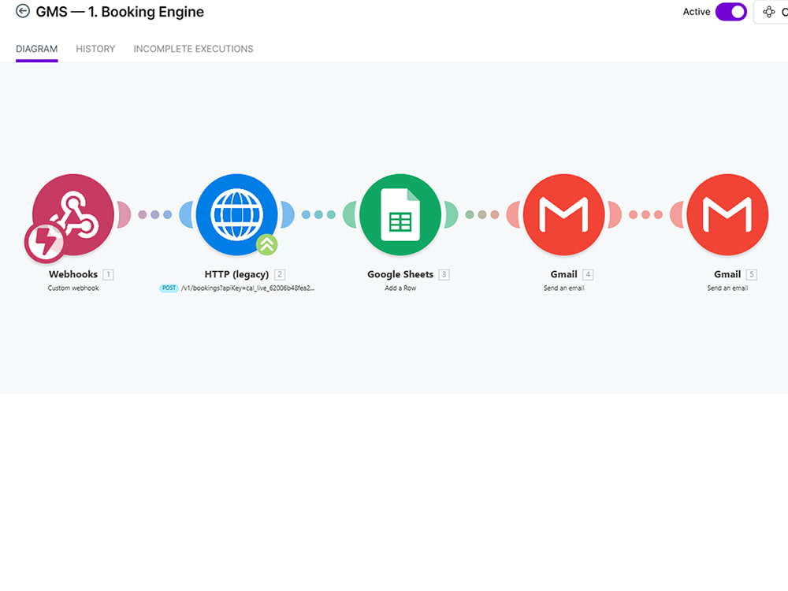
Task: Click module number badge 4
Action: click(588, 274)
